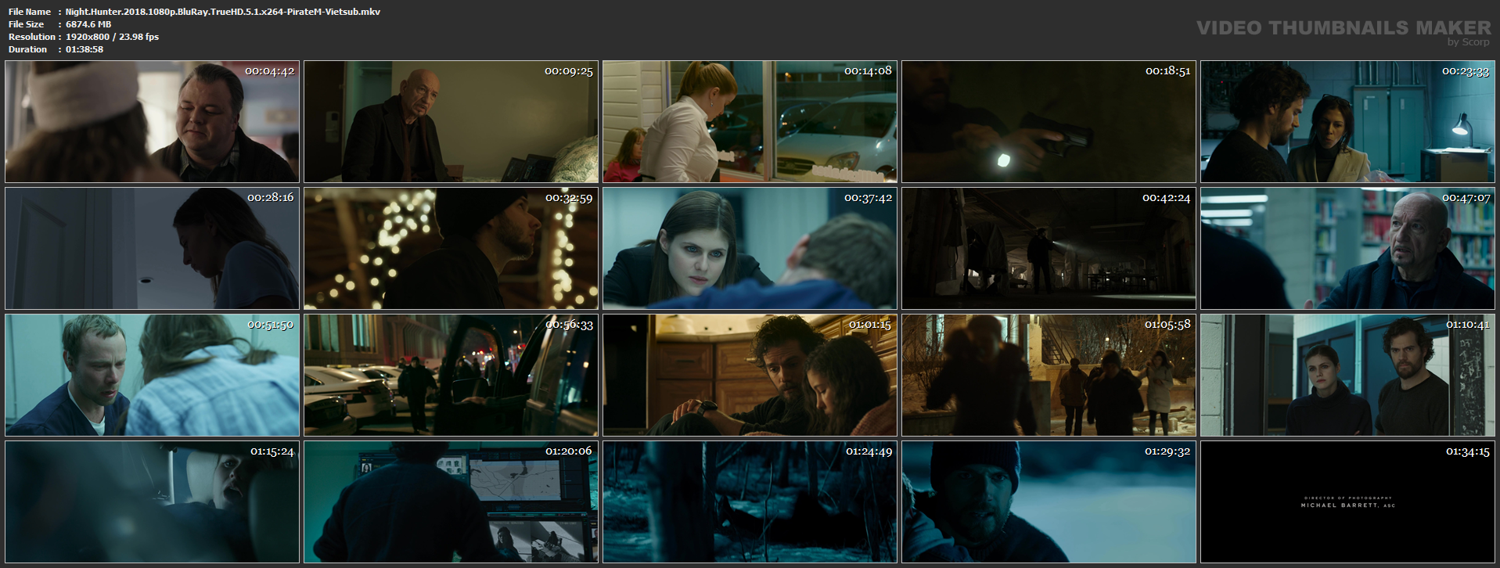
Task: Select the forest frame at 01:24:49
Action: pos(750,501)
